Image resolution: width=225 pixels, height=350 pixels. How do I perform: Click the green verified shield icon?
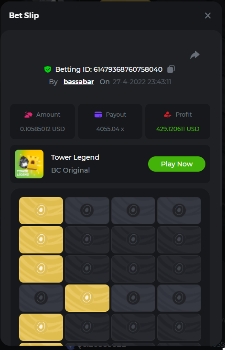point(48,69)
